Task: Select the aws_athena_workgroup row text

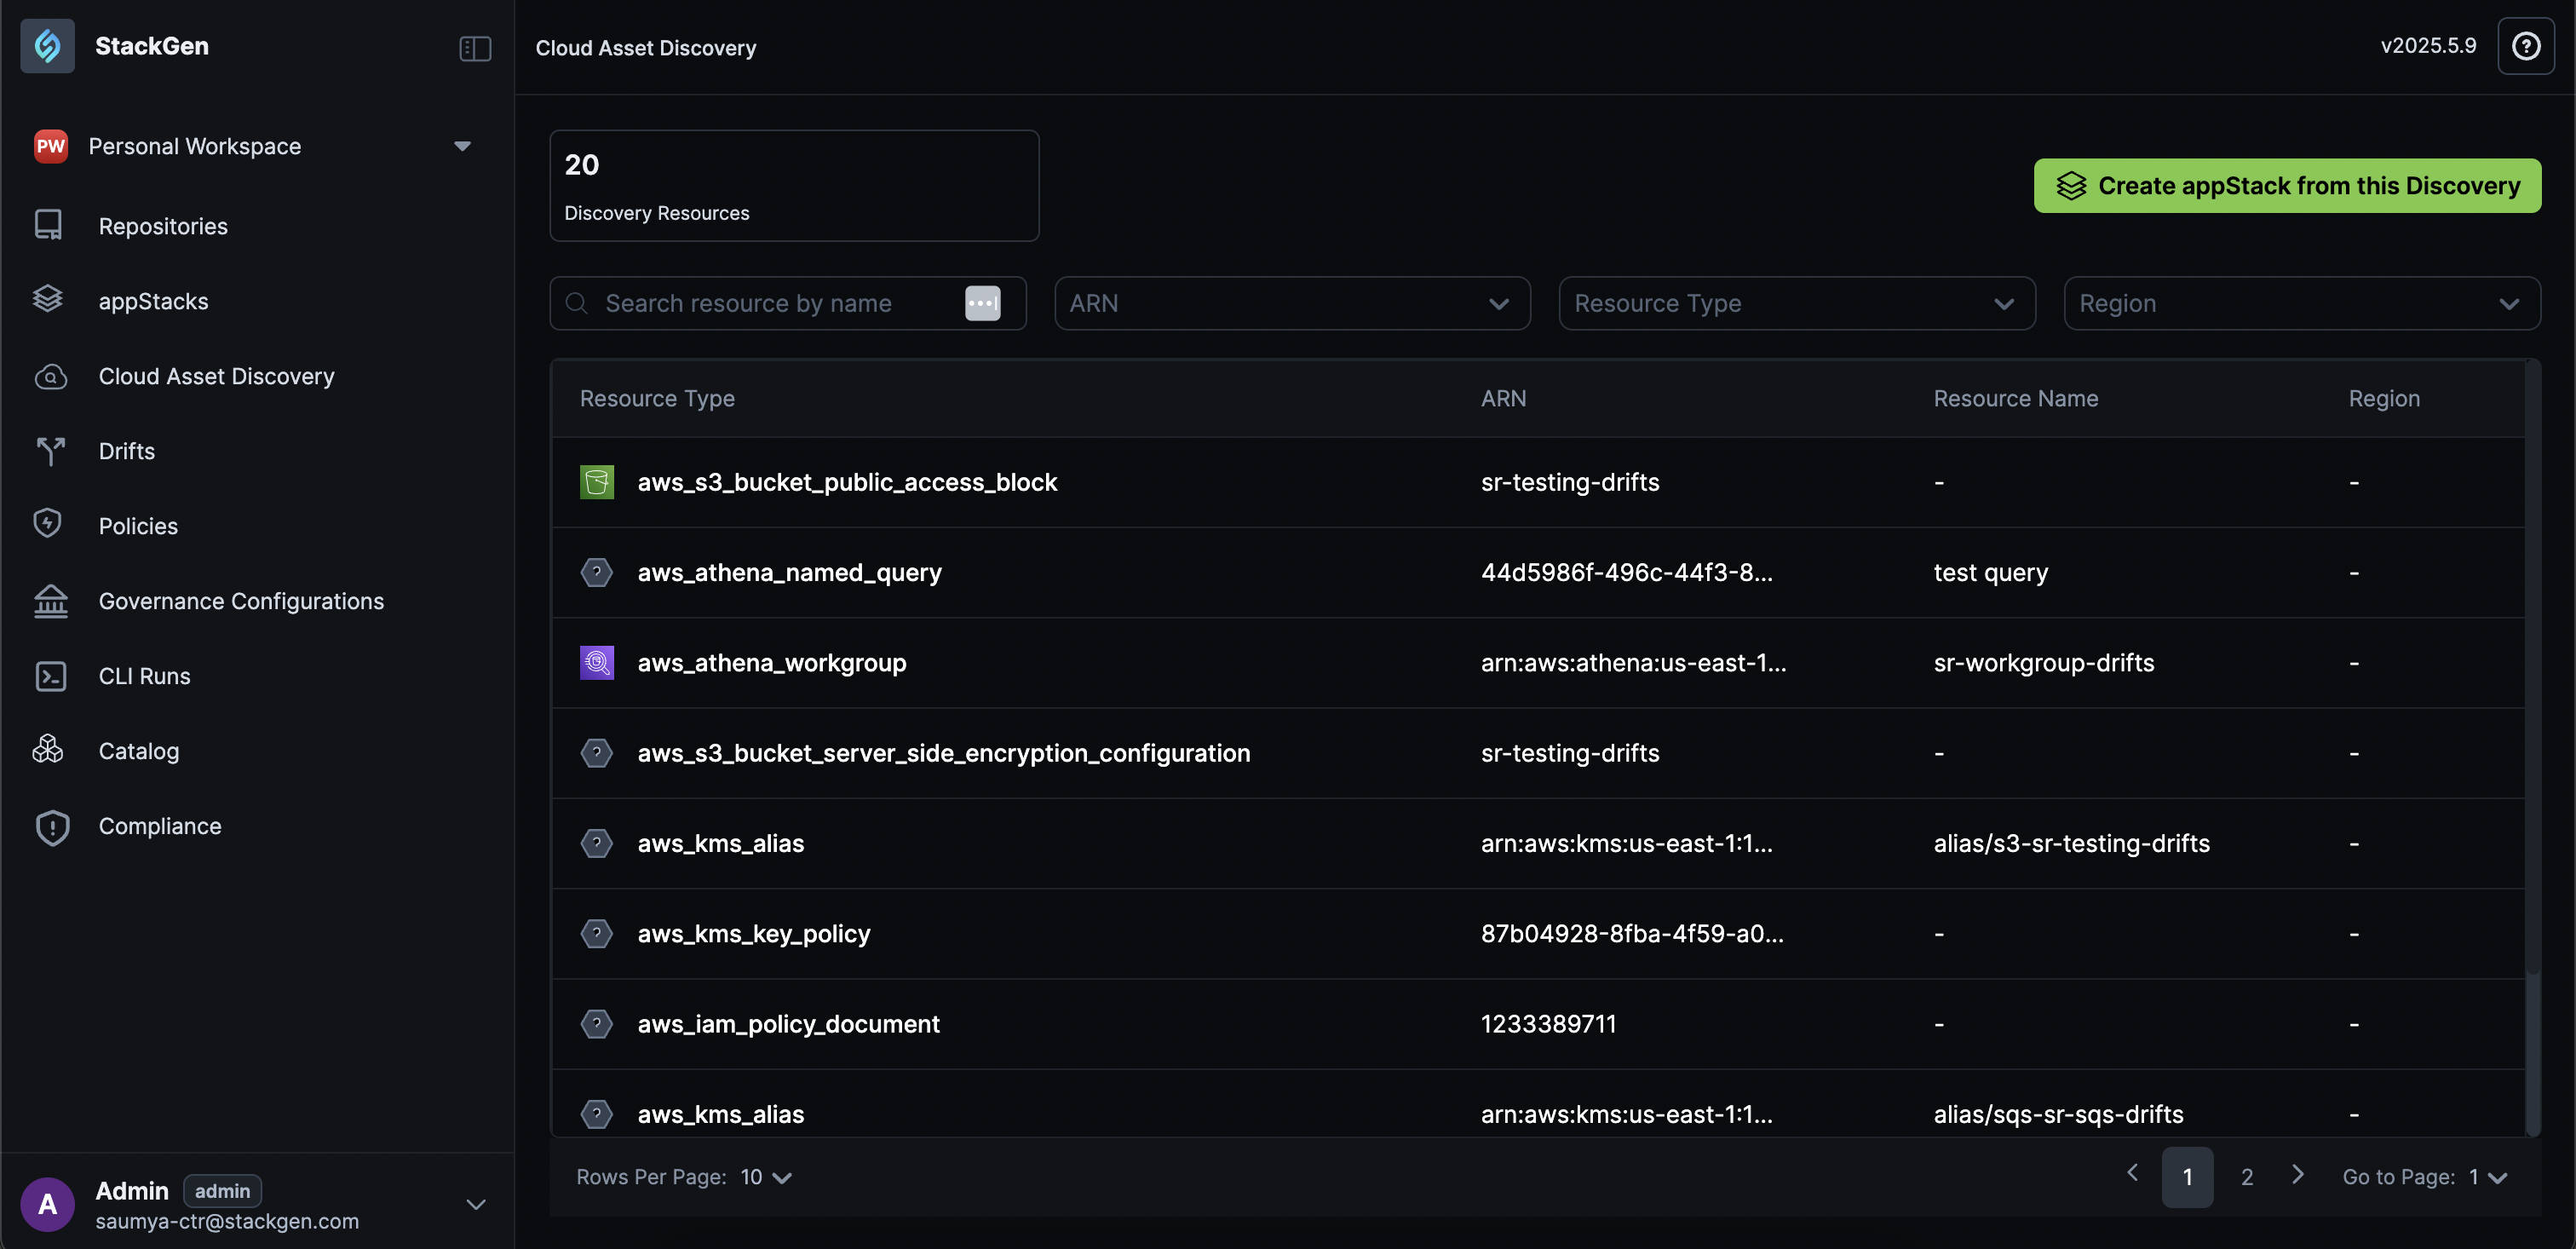Action: coord(771,663)
